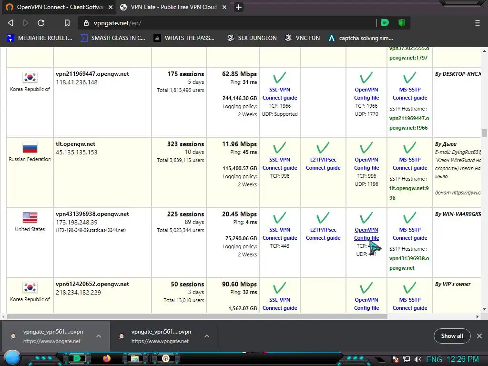
Task: Select the text 323 sessions
Action: click(x=185, y=144)
